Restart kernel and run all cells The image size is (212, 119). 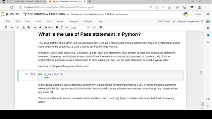coord(67,27)
